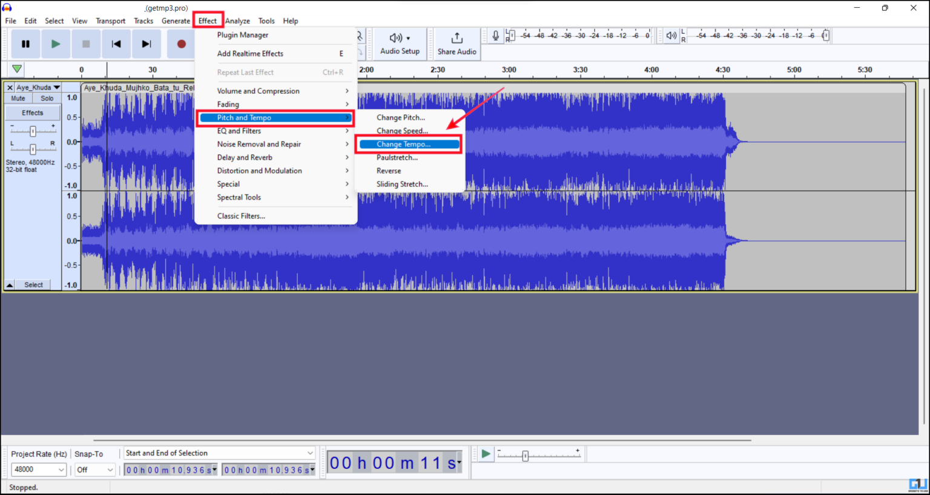Image resolution: width=930 pixels, height=495 pixels.
Task: Click the Play button to start playback
Action: (56, 44)
